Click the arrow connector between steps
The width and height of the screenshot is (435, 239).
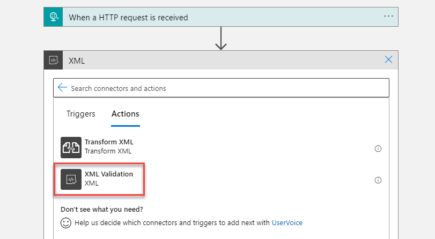click(x=220, y=39)
